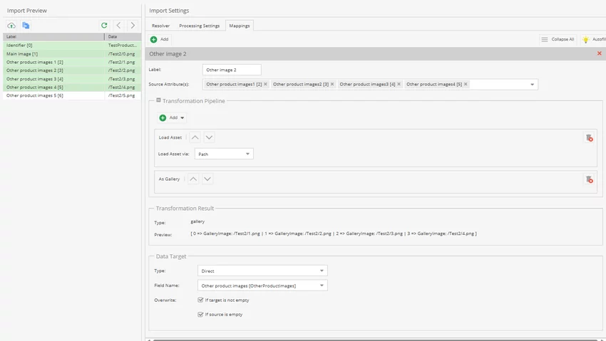Remove the Other product images4 [5] source tag
The height and width of the screenshot is (341, 606).
pos(466,84)
